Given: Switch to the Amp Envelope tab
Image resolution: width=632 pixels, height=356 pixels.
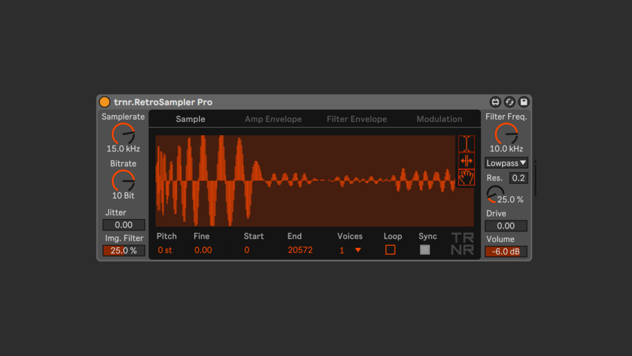Looking at the screenshot, I should 273,119.
